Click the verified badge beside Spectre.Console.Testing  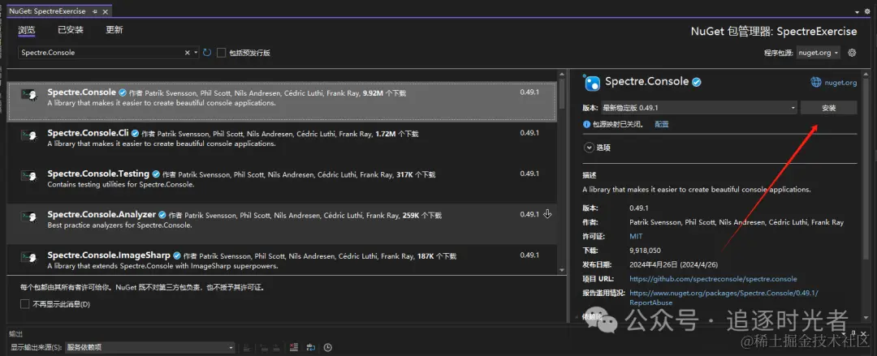pos(155,174)
